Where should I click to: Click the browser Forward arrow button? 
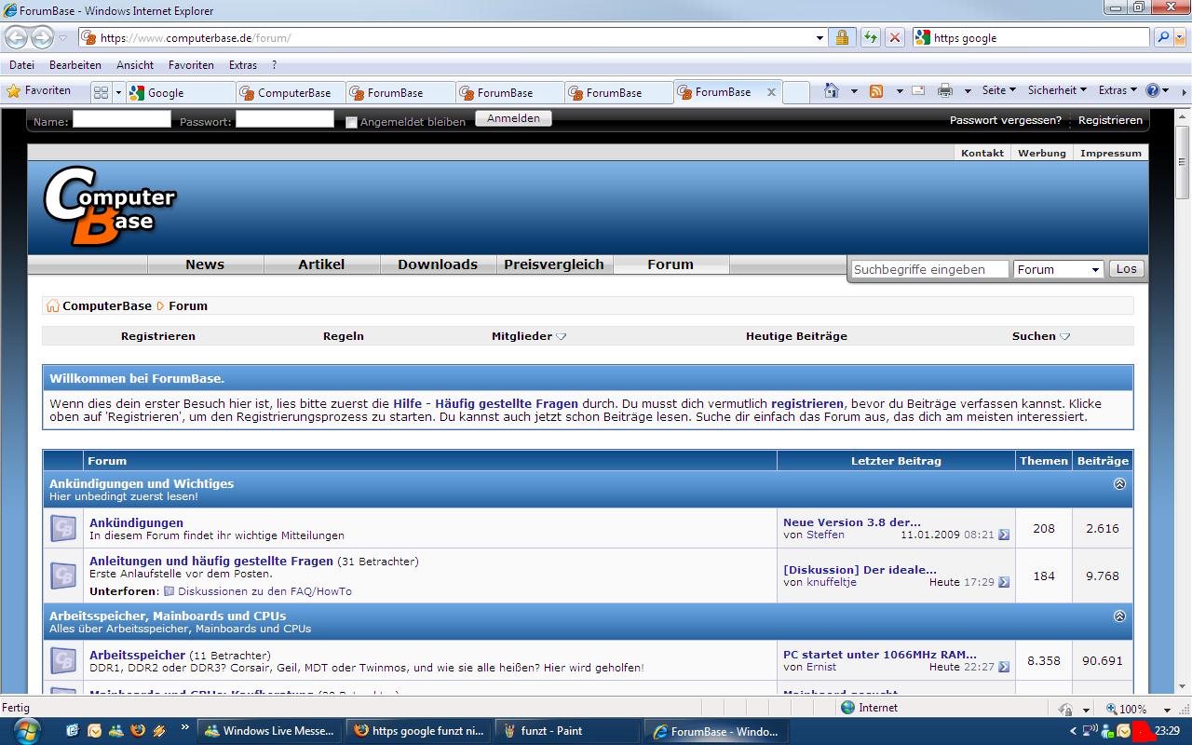[42, 38]
